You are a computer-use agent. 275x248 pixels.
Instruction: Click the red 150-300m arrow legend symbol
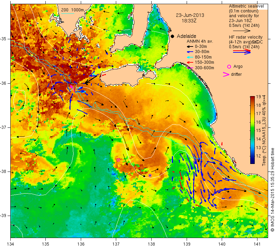coord(190,62)
